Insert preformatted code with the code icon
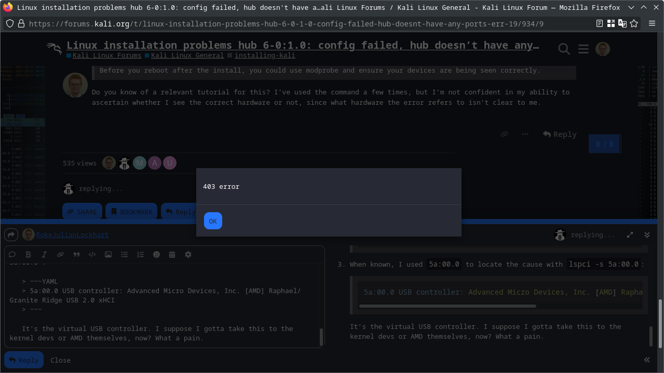Image resolution: width=664 pixels, height=373 pixels. [x=92, y=255]
